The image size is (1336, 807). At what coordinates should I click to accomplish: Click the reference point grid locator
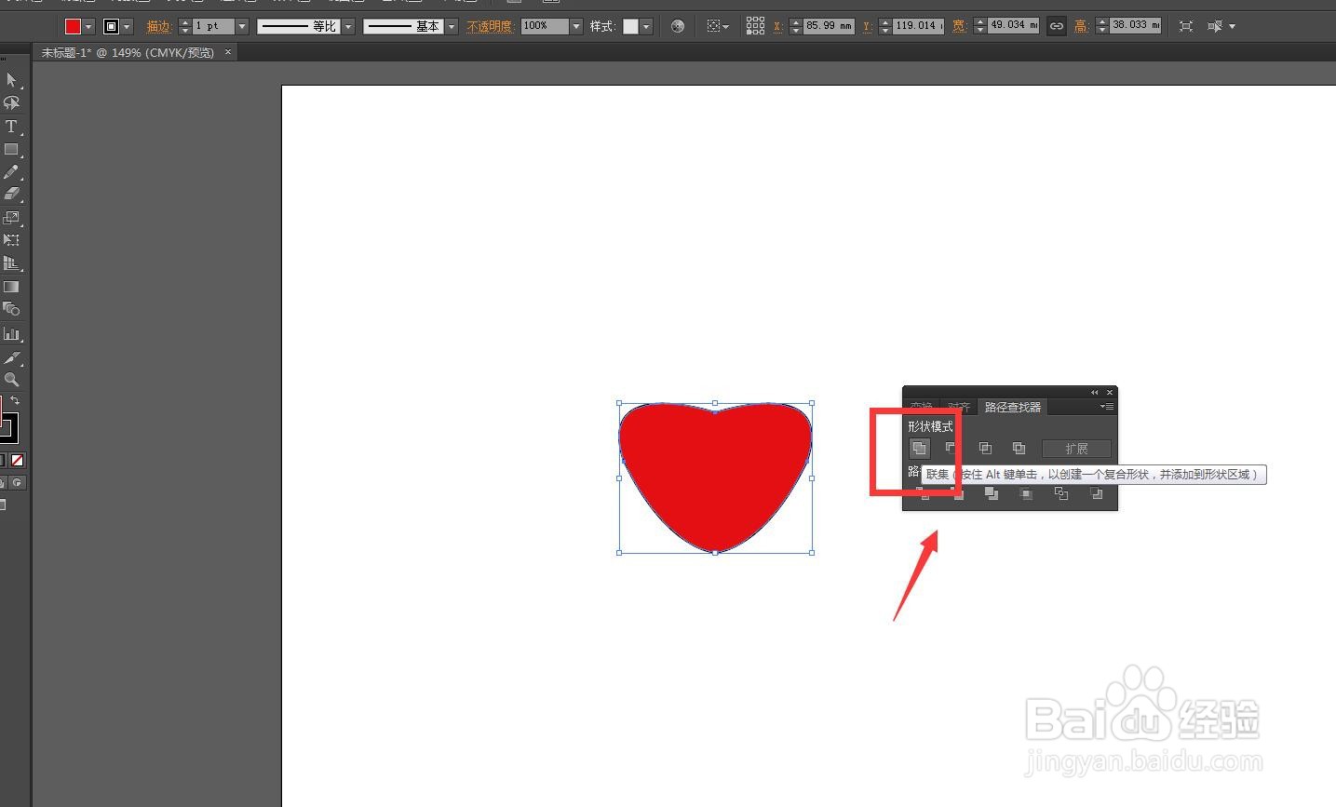click(755, 26)
